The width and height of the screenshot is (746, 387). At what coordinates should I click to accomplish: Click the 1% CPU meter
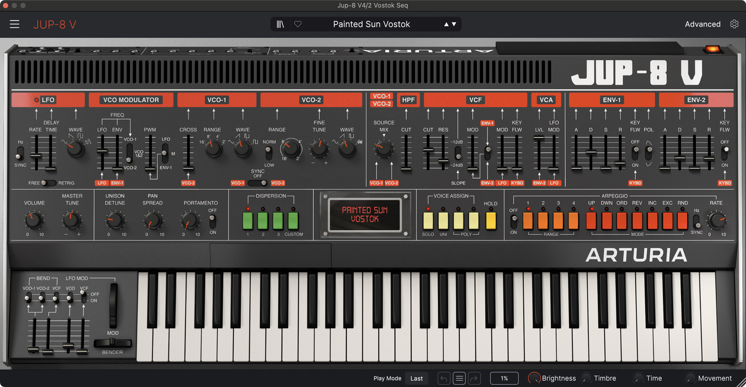click(504, 378)
